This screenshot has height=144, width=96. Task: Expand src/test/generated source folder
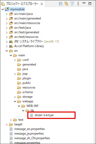pos(7,32)
